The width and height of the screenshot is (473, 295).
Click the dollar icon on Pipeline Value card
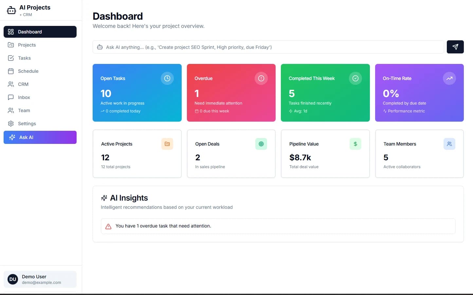tap(355, 144)
